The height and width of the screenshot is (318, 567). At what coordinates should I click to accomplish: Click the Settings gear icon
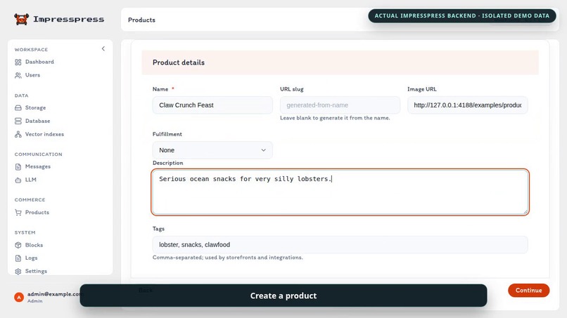coord(18,272)
